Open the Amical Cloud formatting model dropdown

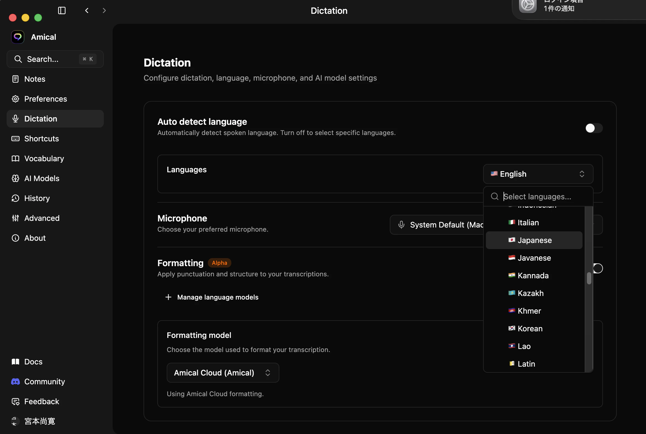pos(223,372)
